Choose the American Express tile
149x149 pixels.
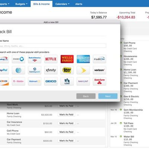click(x=83, y=59)
